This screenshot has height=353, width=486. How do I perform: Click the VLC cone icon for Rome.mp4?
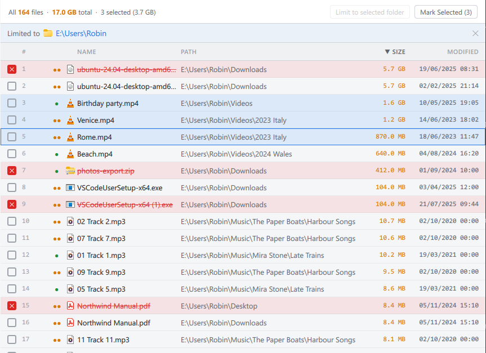pyautogui.click(x=70, y=137)
